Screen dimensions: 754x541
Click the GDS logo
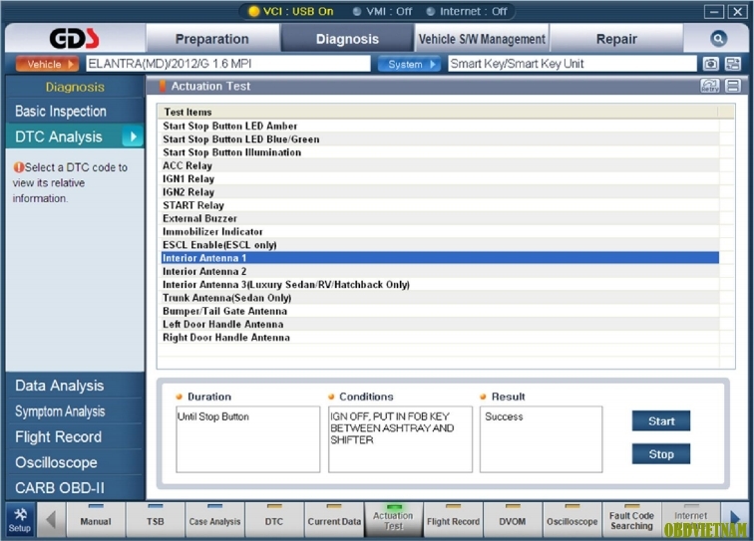click(75, 39)
